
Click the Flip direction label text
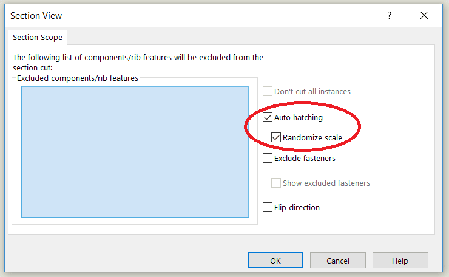297,207
